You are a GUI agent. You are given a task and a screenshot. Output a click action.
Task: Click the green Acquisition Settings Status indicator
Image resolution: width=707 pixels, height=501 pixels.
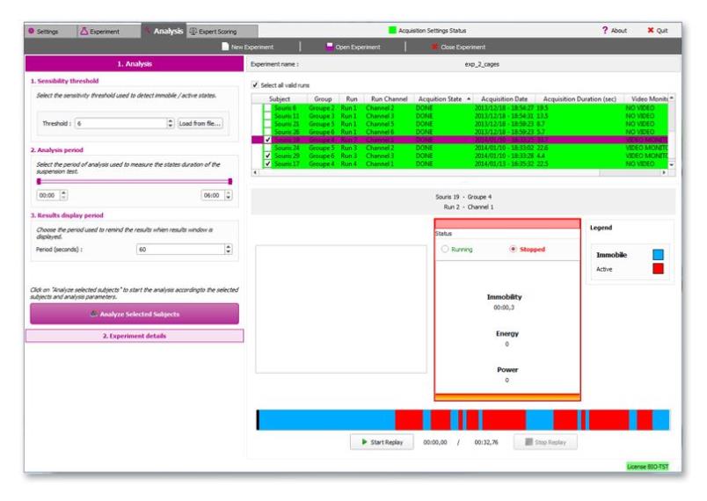tap(392, 31)
